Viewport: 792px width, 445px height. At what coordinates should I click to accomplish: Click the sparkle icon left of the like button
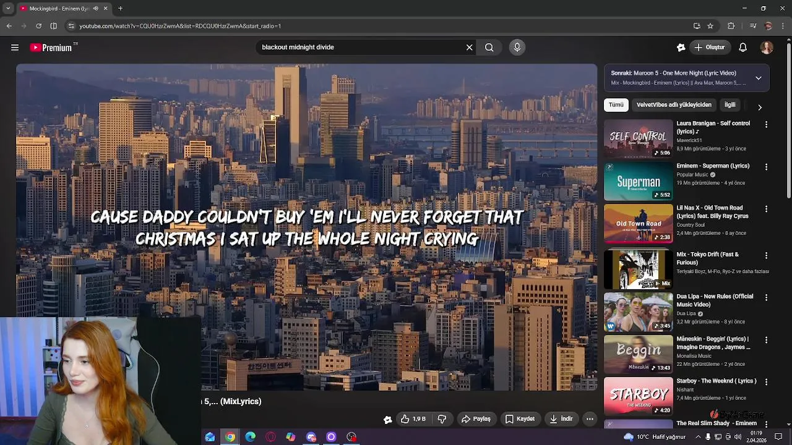click(x=388, y=420)
